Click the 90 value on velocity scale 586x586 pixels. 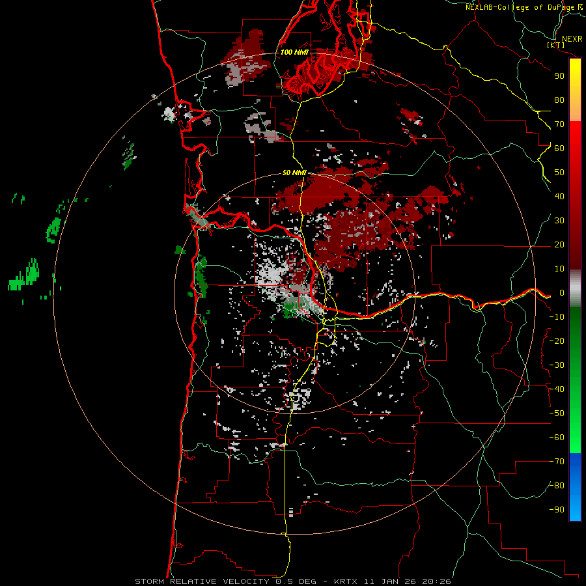559,76
